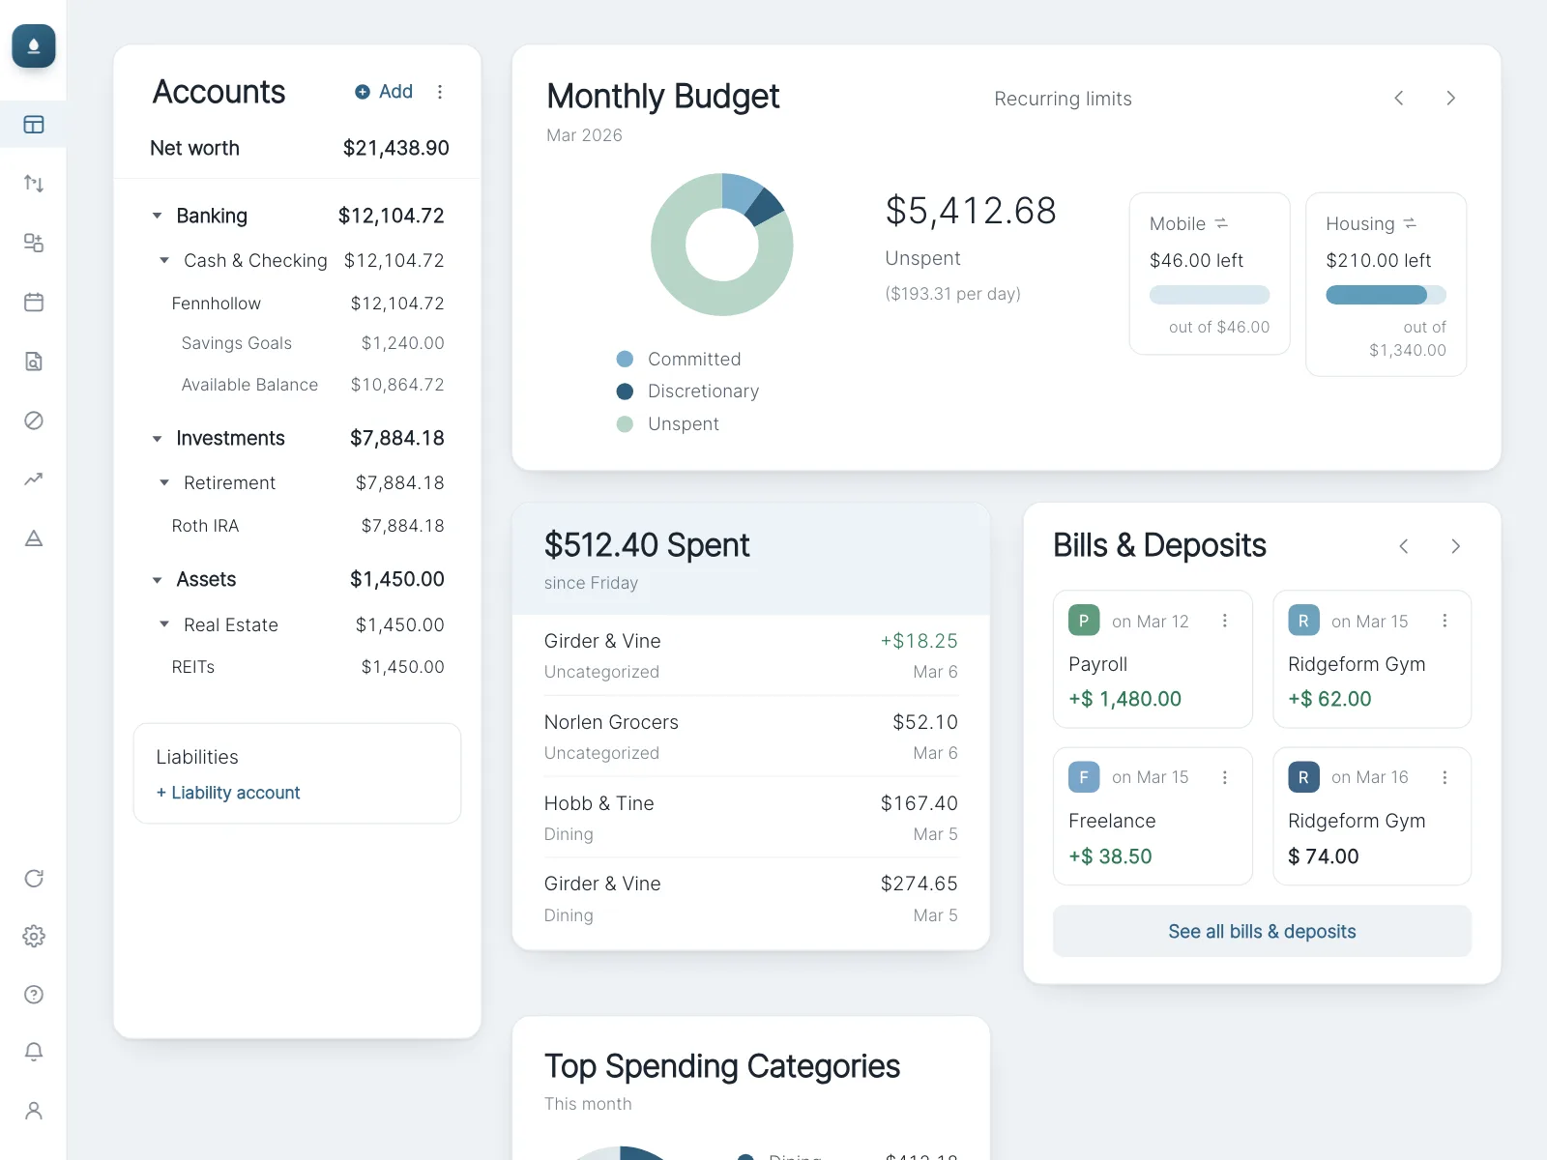Click the Net worth value $21,438.90
The height and width of the screenshot is (1160, 1547).
[x=395, y=148]
